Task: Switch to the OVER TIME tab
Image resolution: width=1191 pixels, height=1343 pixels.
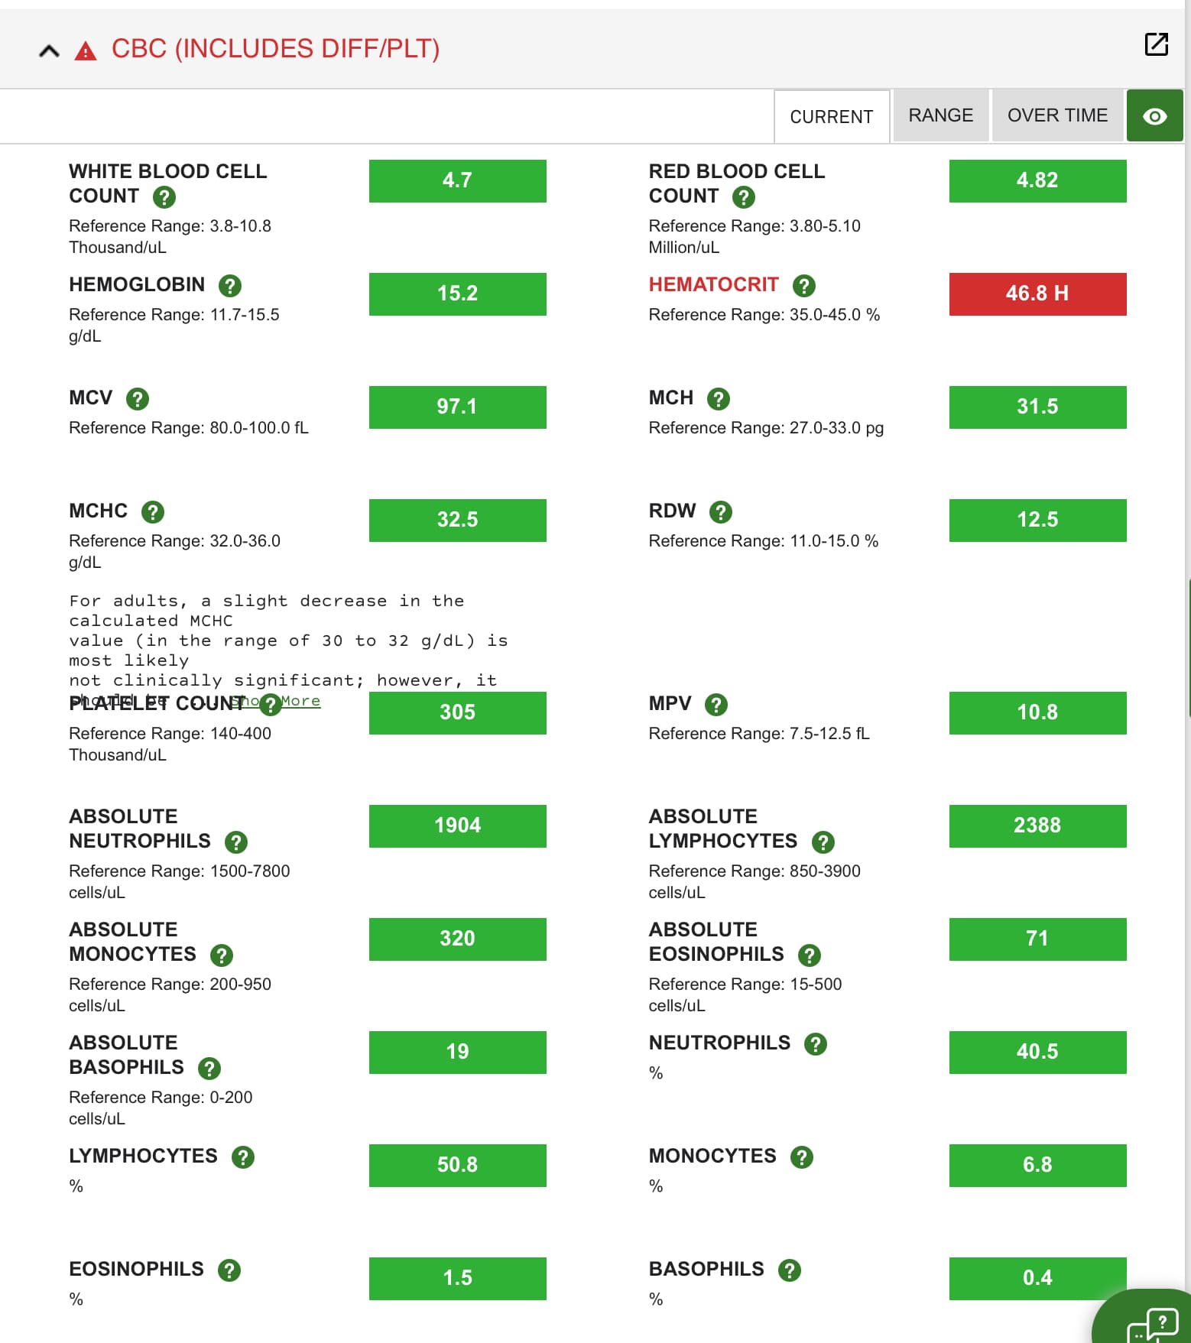Action: [x=1057, y=116]
